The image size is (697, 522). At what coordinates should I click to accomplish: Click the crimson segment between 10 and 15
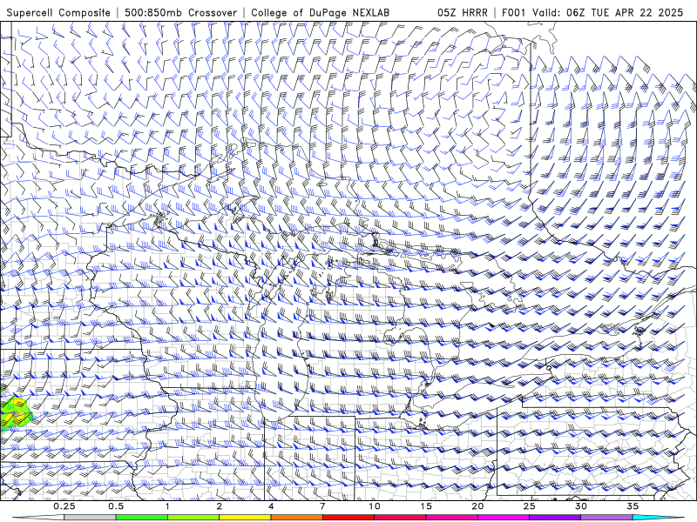(400, 518)
